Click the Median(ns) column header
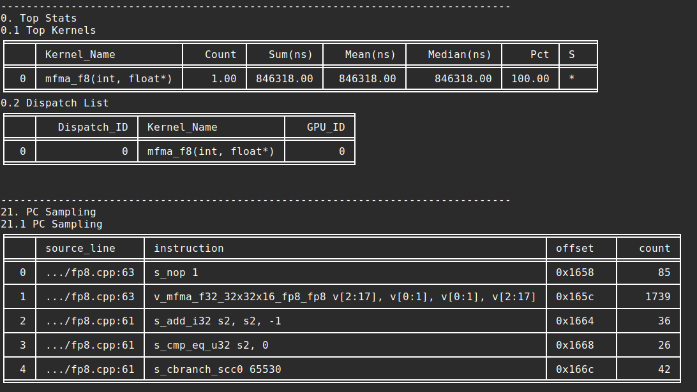This screenshot has height=392, width=697. click(456, 54)
